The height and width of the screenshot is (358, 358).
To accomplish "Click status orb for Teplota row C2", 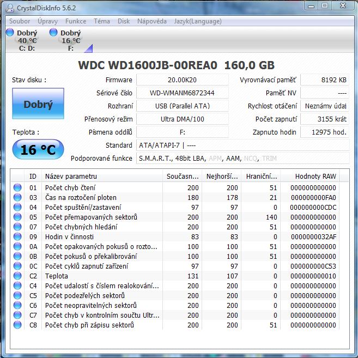I will pyautogui.click(x=17, y=276).
